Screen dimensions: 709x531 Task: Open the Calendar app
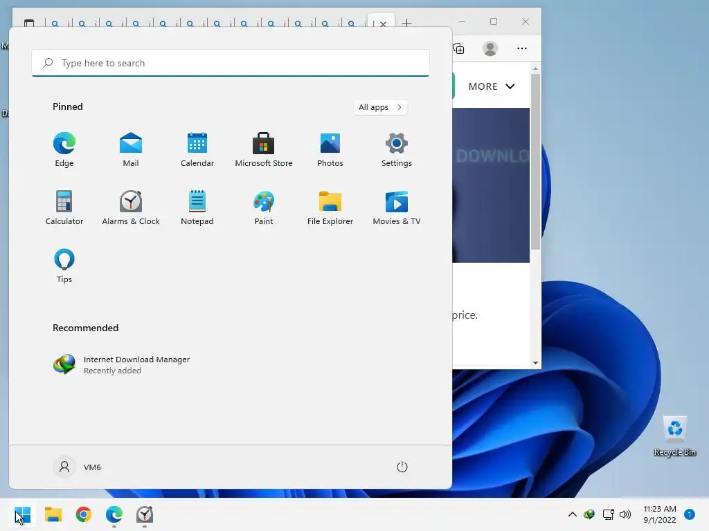pyautogui.click(x=197, y=150)
